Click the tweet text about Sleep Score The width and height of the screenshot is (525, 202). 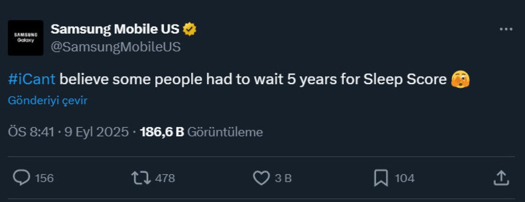[x=253, y=79]
